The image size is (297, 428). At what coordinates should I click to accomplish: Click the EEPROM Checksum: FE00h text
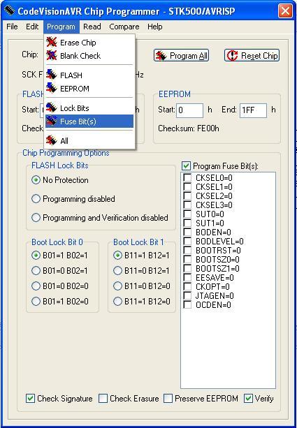pos(189,128)
